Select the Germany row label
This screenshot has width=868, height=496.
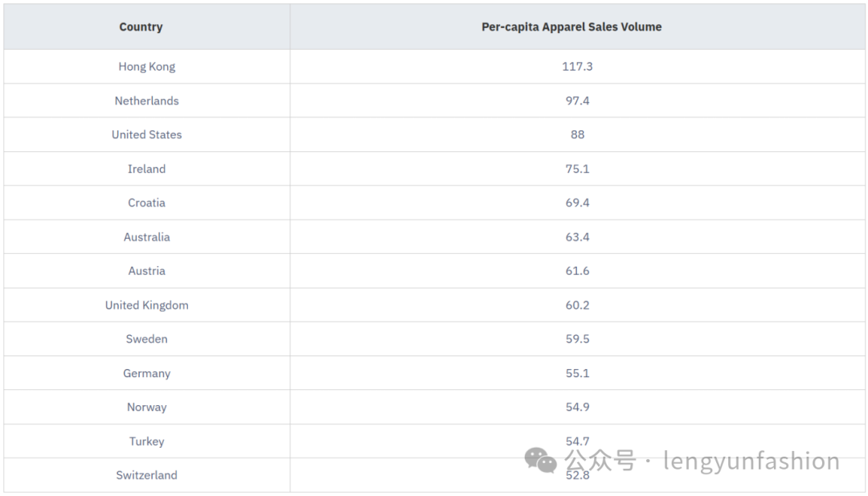(147, 373)
